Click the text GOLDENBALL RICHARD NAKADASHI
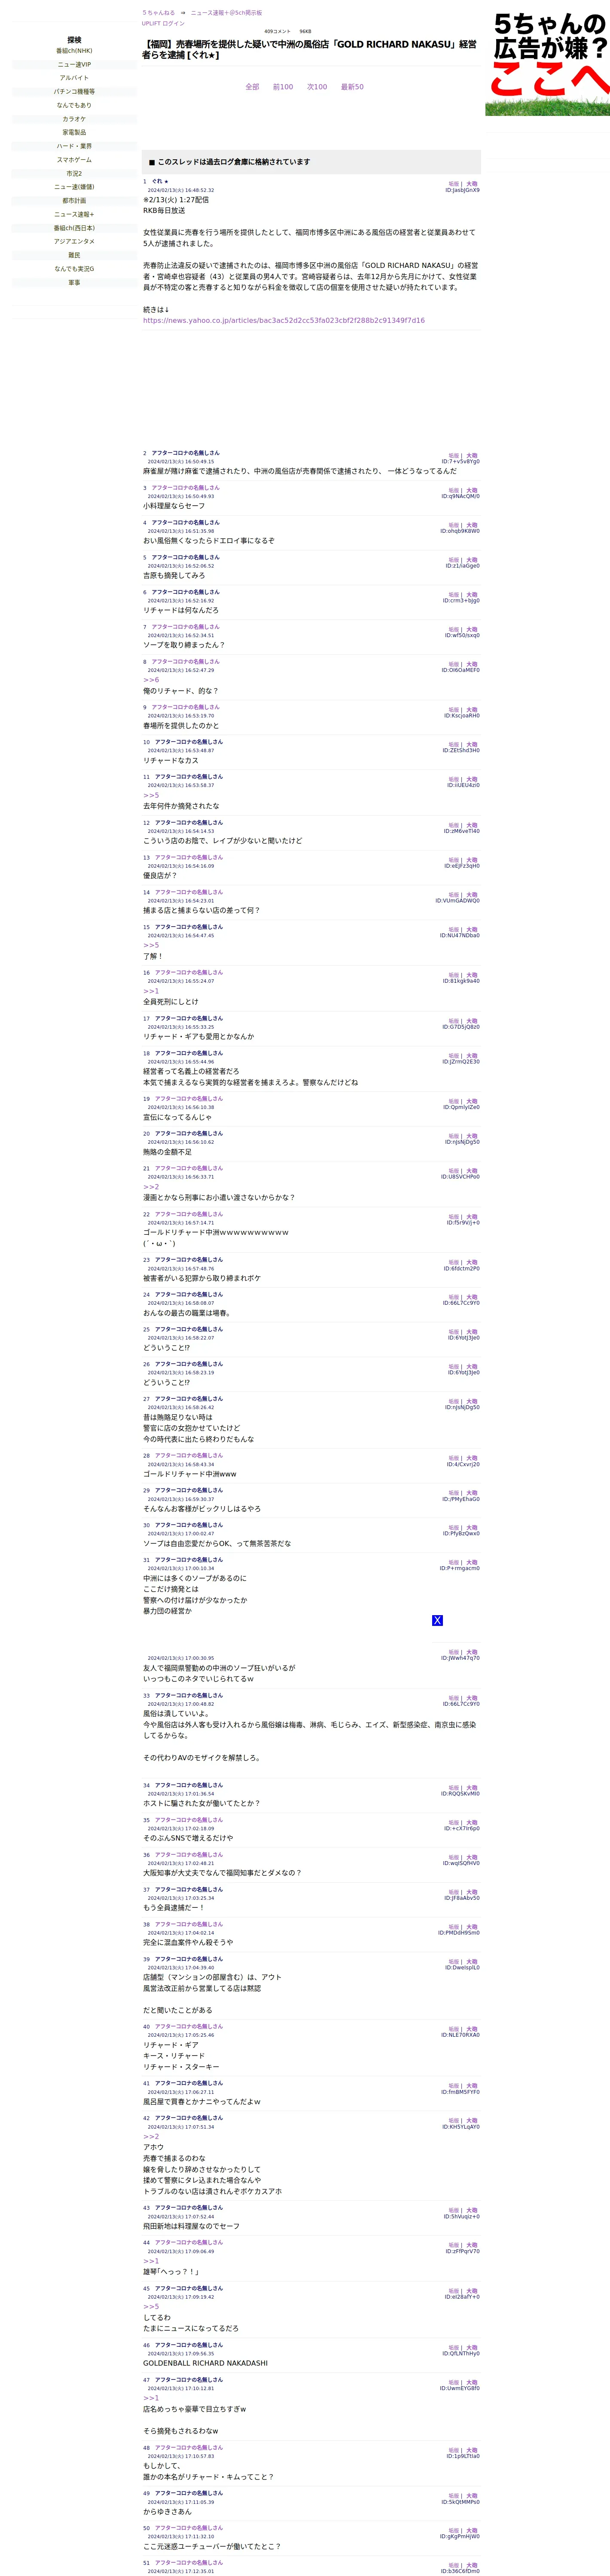This screenshot has width=610, height=2576. pyautogui.click(x=205, y=2363)
